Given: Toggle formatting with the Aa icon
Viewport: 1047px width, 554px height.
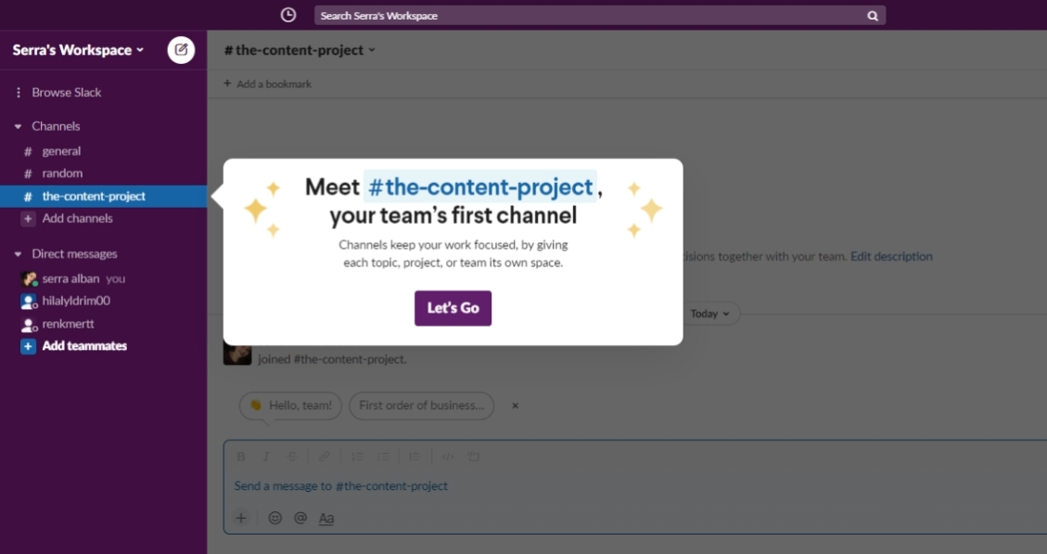Looking at the screenshot, I should [326, 518].
